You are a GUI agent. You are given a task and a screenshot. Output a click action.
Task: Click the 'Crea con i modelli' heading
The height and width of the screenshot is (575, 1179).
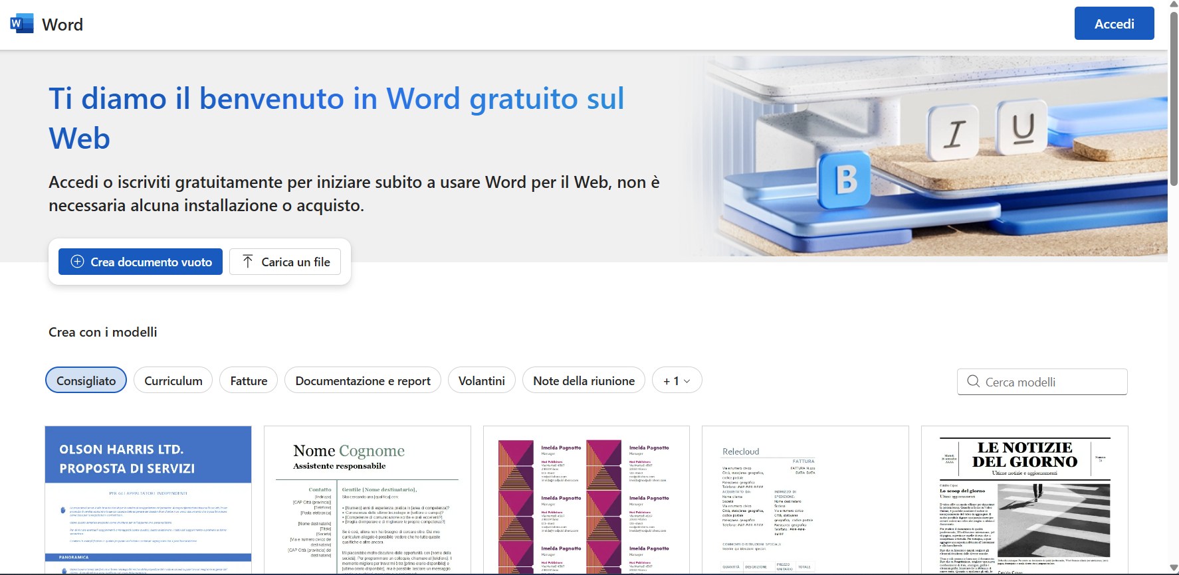pos(103,332)
